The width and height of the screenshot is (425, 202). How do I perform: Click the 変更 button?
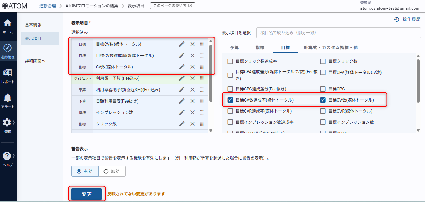[87, 194]
